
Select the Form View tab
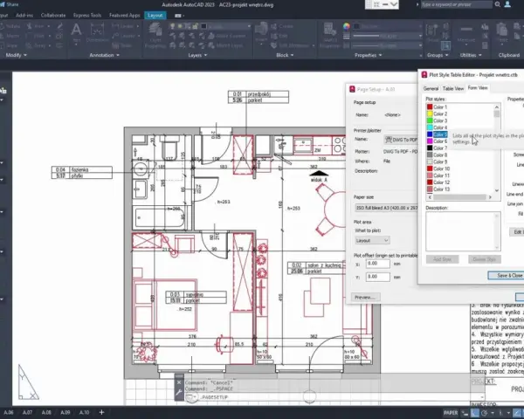click(478, 88)
